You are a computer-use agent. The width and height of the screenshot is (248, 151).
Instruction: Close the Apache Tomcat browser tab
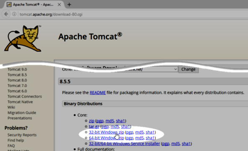click(x=59, y=5)
